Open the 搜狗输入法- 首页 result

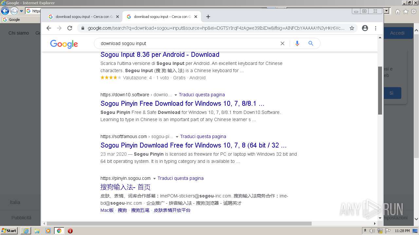click(125, 187)
